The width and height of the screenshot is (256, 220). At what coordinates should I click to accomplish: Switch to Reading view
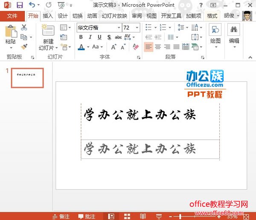tap(143, 217)
